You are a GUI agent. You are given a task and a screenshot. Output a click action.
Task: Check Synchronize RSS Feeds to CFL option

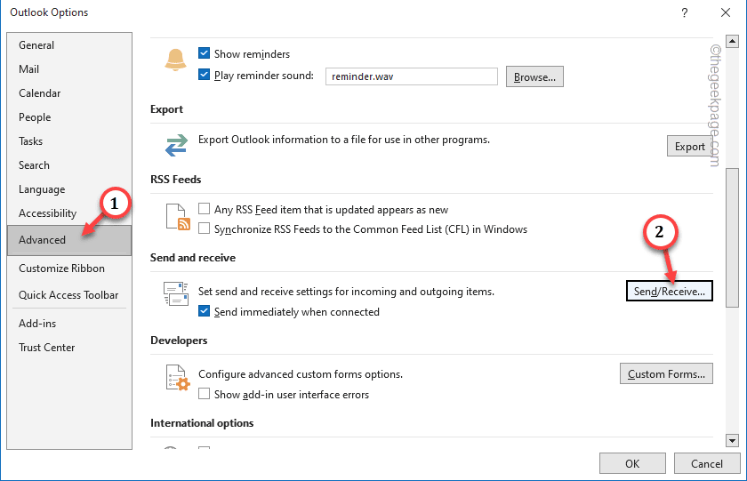click(204, 228)
